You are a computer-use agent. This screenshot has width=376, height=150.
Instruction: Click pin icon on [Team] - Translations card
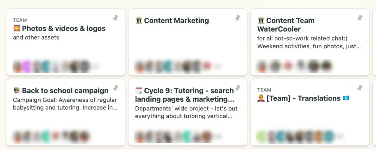point(360,88)
